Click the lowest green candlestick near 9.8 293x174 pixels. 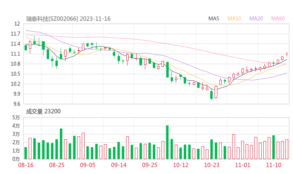coord(211,95)
